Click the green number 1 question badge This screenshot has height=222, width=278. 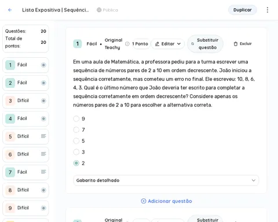(x=78, y=44)
